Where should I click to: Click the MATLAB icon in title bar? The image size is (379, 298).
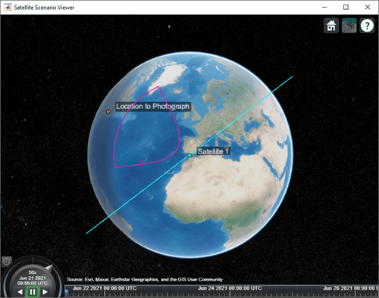(8, 8)
